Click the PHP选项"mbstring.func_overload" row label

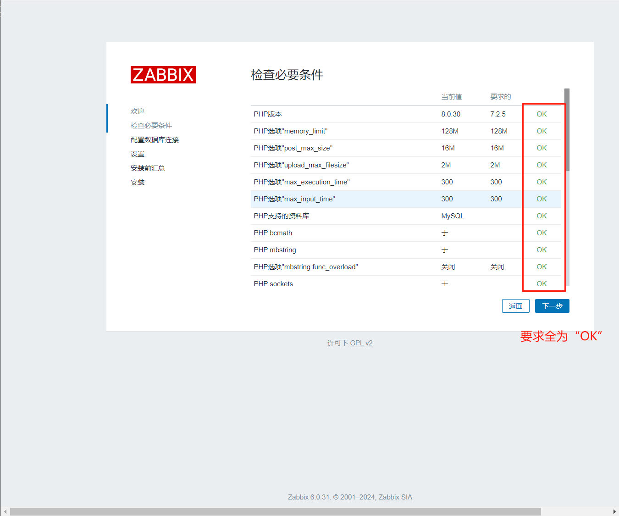(x=306, y=267)
